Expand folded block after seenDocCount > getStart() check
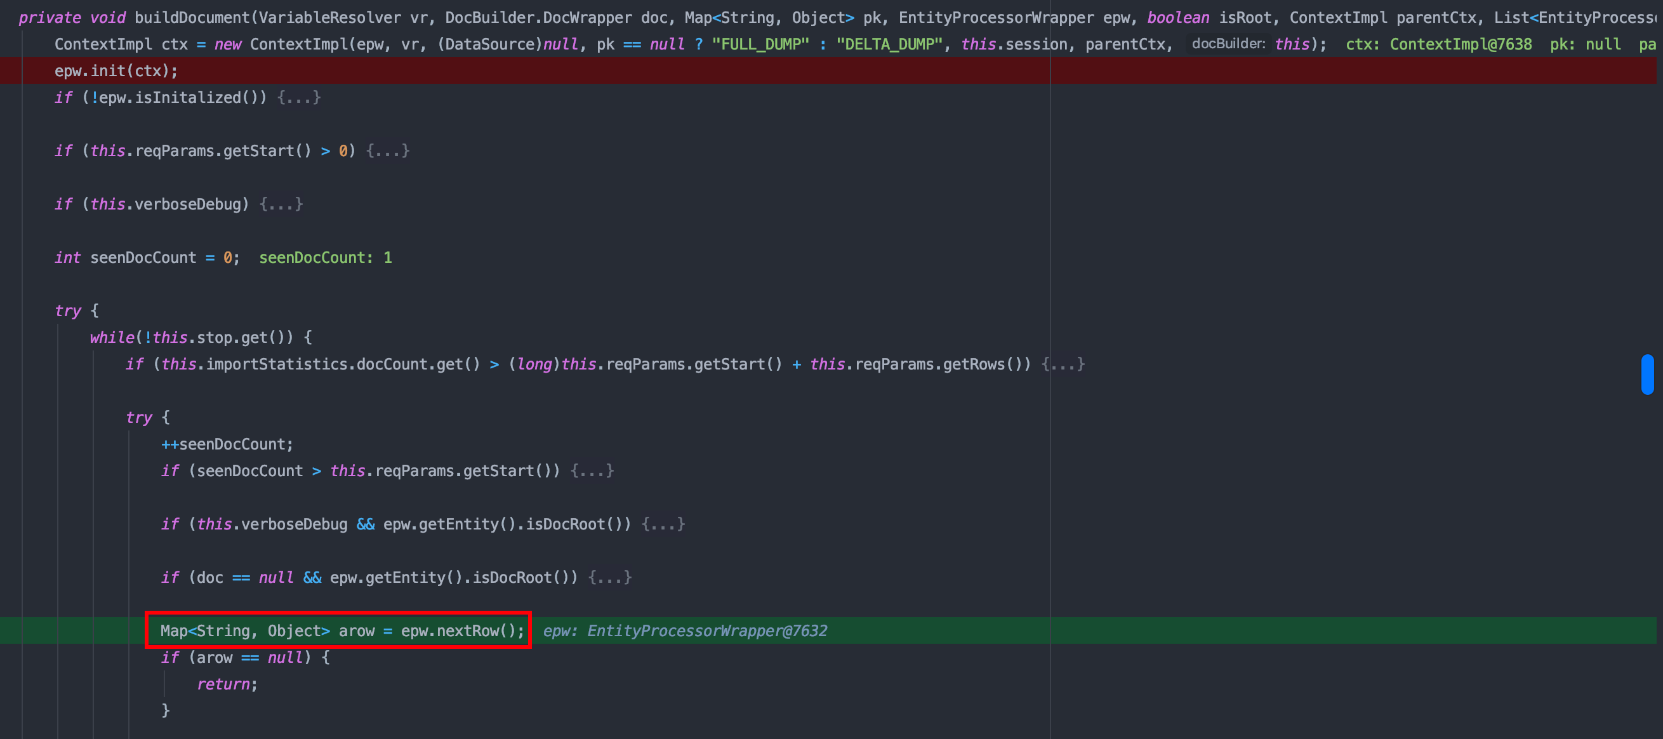Screen dimensions: 1663x739 [x=592, y=471]
